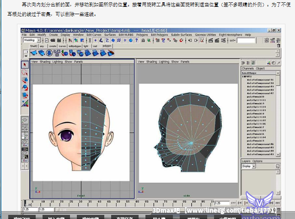
Task: Switch to single perspective view layout
Action: tap(25, 120)
